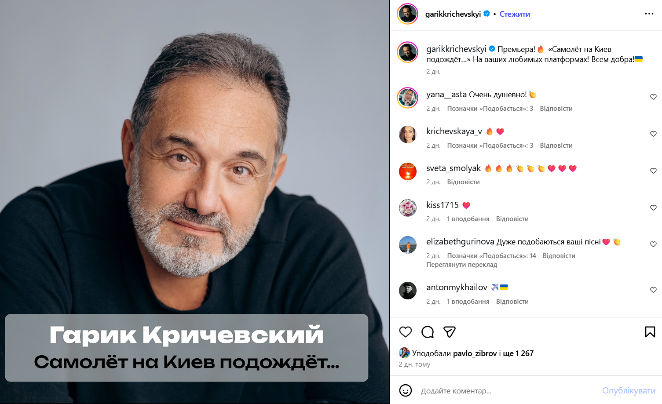Like the kiss1715 comment heart

pyautogui.click(x=653, y=207)
